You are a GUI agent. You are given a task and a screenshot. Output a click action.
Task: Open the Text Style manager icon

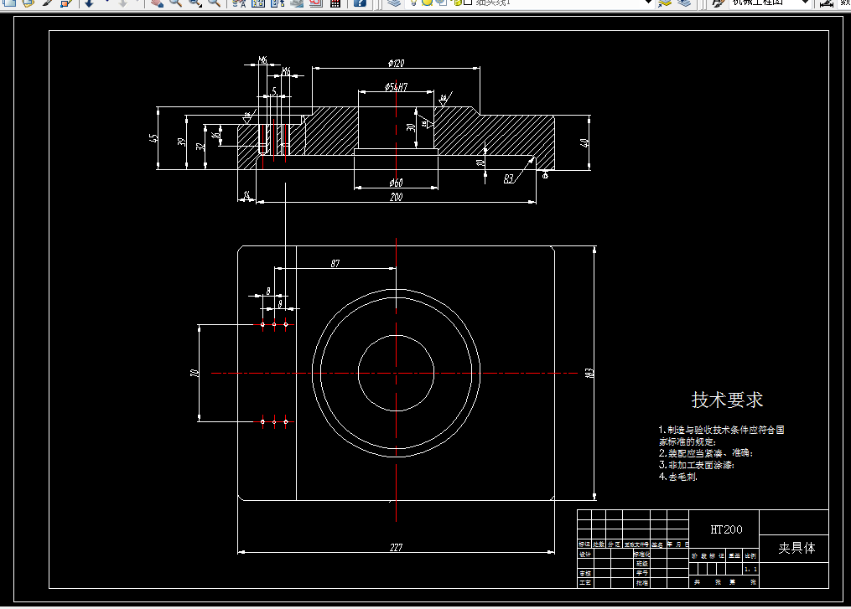(x=718, y=3)
